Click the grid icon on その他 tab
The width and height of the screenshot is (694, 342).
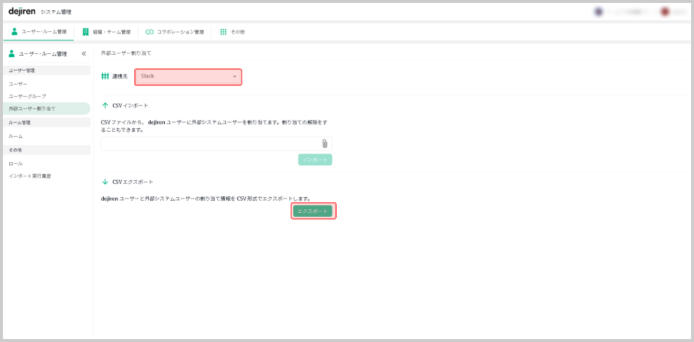click(x=223, y=32)
